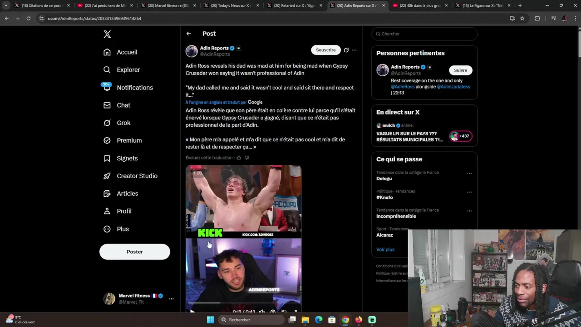
Task: Switch to Citations de ce post tab
Action: [x=42, y=5]
